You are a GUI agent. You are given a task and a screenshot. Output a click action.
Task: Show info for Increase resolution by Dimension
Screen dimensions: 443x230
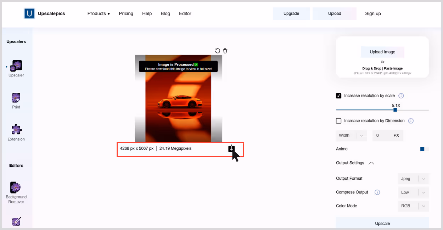pyautogui.click(x=411, y=121)
